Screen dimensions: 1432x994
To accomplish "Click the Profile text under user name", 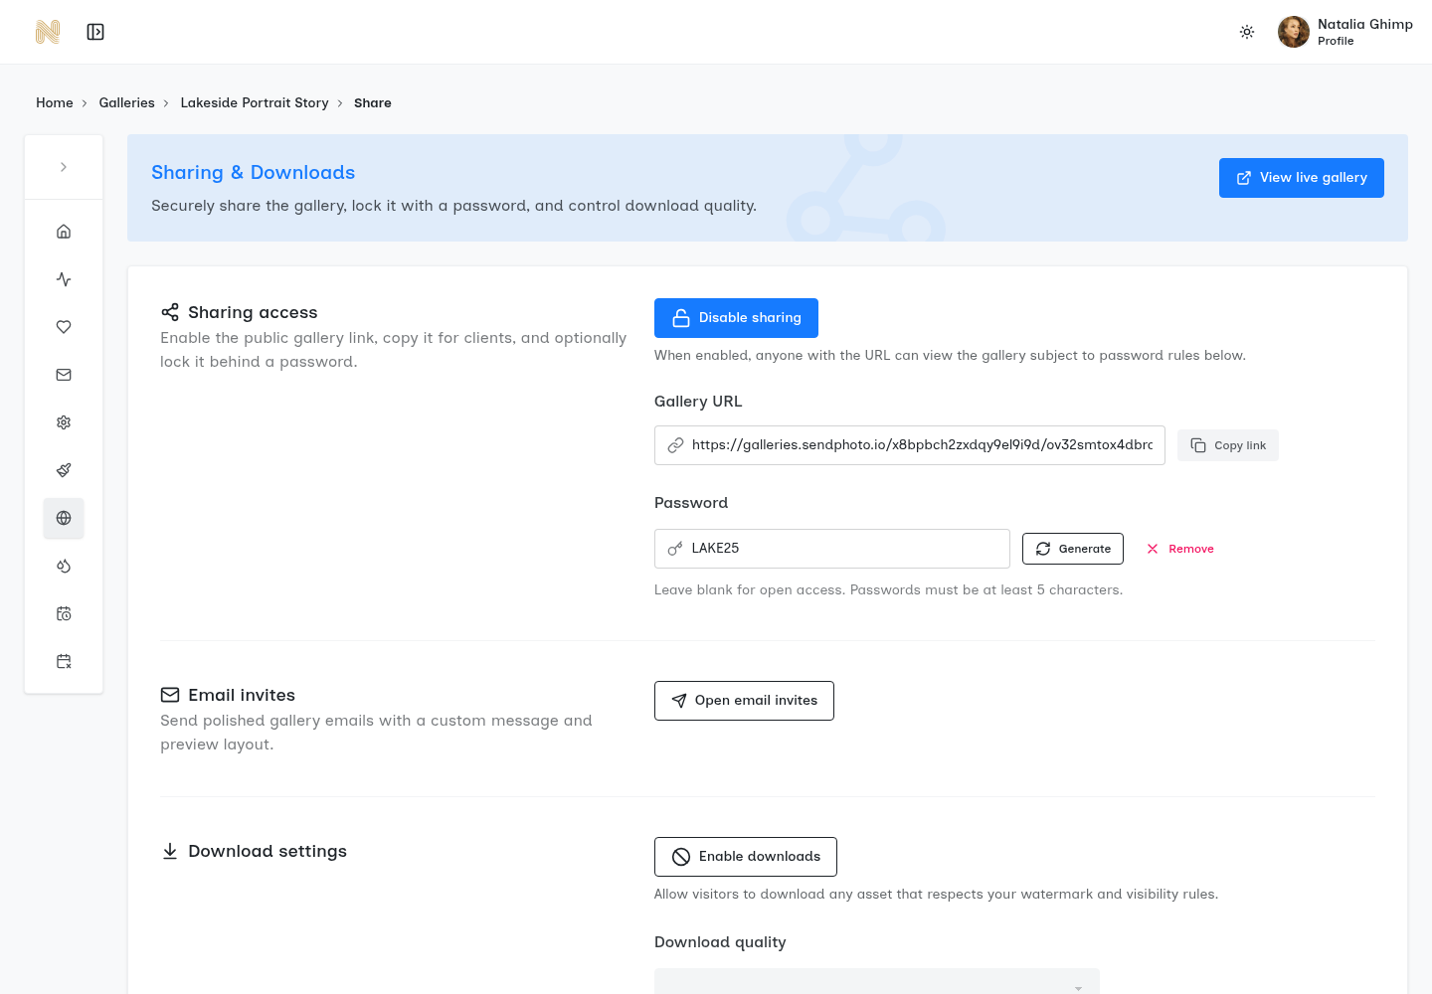I will (x=1336, y=41).
